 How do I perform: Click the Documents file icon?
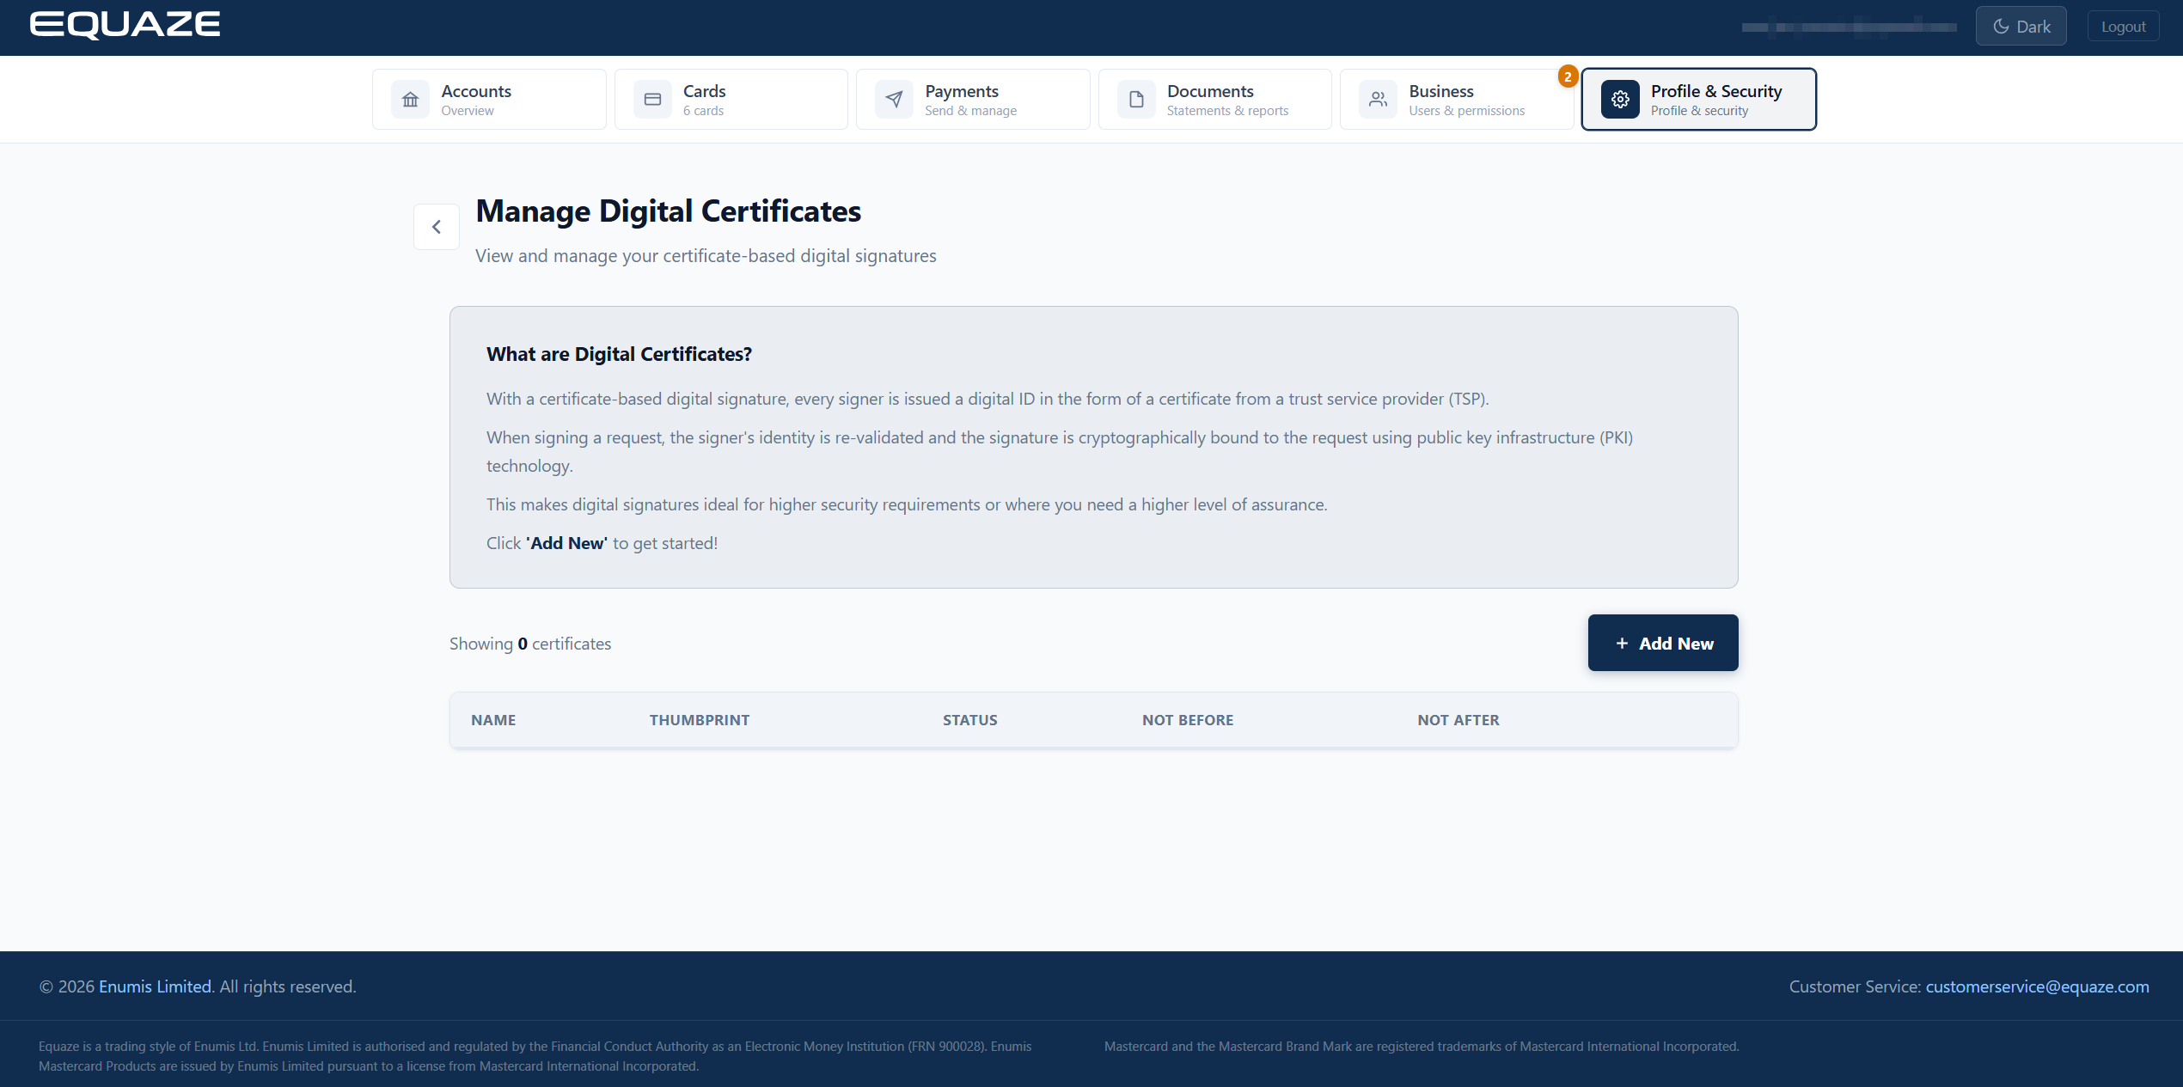(x=1136, y=100)
